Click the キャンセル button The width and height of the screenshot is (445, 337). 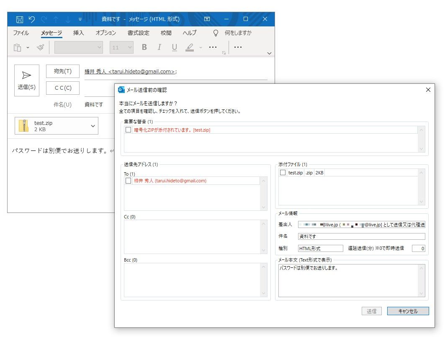click(x=408, y=311)
